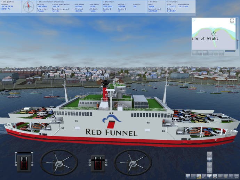Click the white pillar icon in bottom toolbar
This screenshot has height=180, width=240.
pyautogui.click(x=188, y=176)
